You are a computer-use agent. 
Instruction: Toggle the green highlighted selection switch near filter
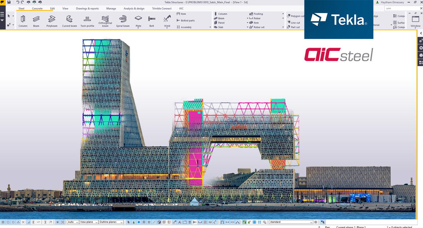245,222
